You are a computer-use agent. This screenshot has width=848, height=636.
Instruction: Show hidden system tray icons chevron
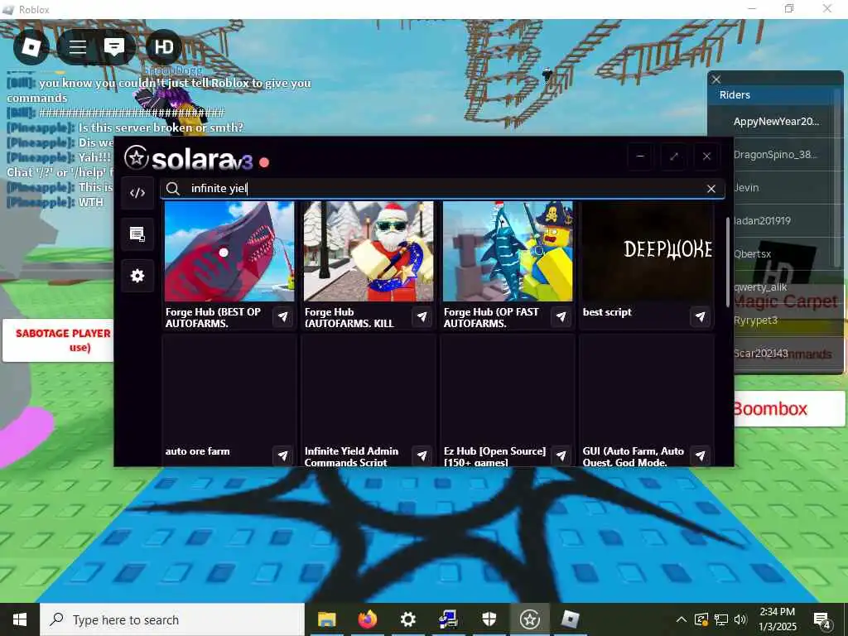(x=682, y=619)
